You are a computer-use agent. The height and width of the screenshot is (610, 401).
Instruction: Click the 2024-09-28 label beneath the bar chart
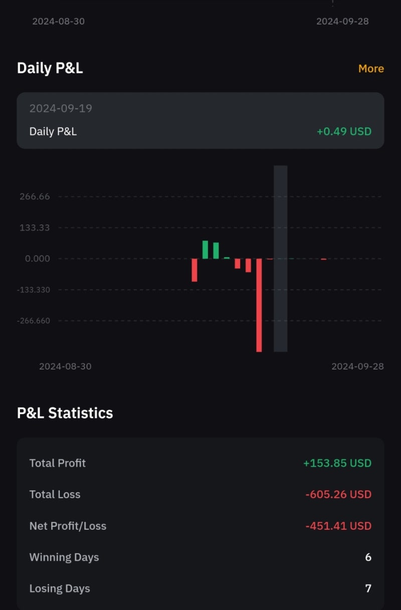[x=357, y=367]
